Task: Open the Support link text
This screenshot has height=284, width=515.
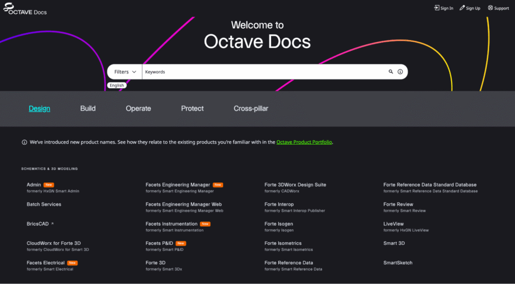Action: pyautogui.click(x=501, y=8)
